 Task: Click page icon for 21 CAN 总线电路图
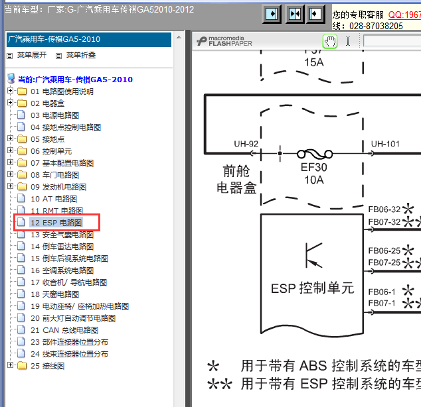21,329
